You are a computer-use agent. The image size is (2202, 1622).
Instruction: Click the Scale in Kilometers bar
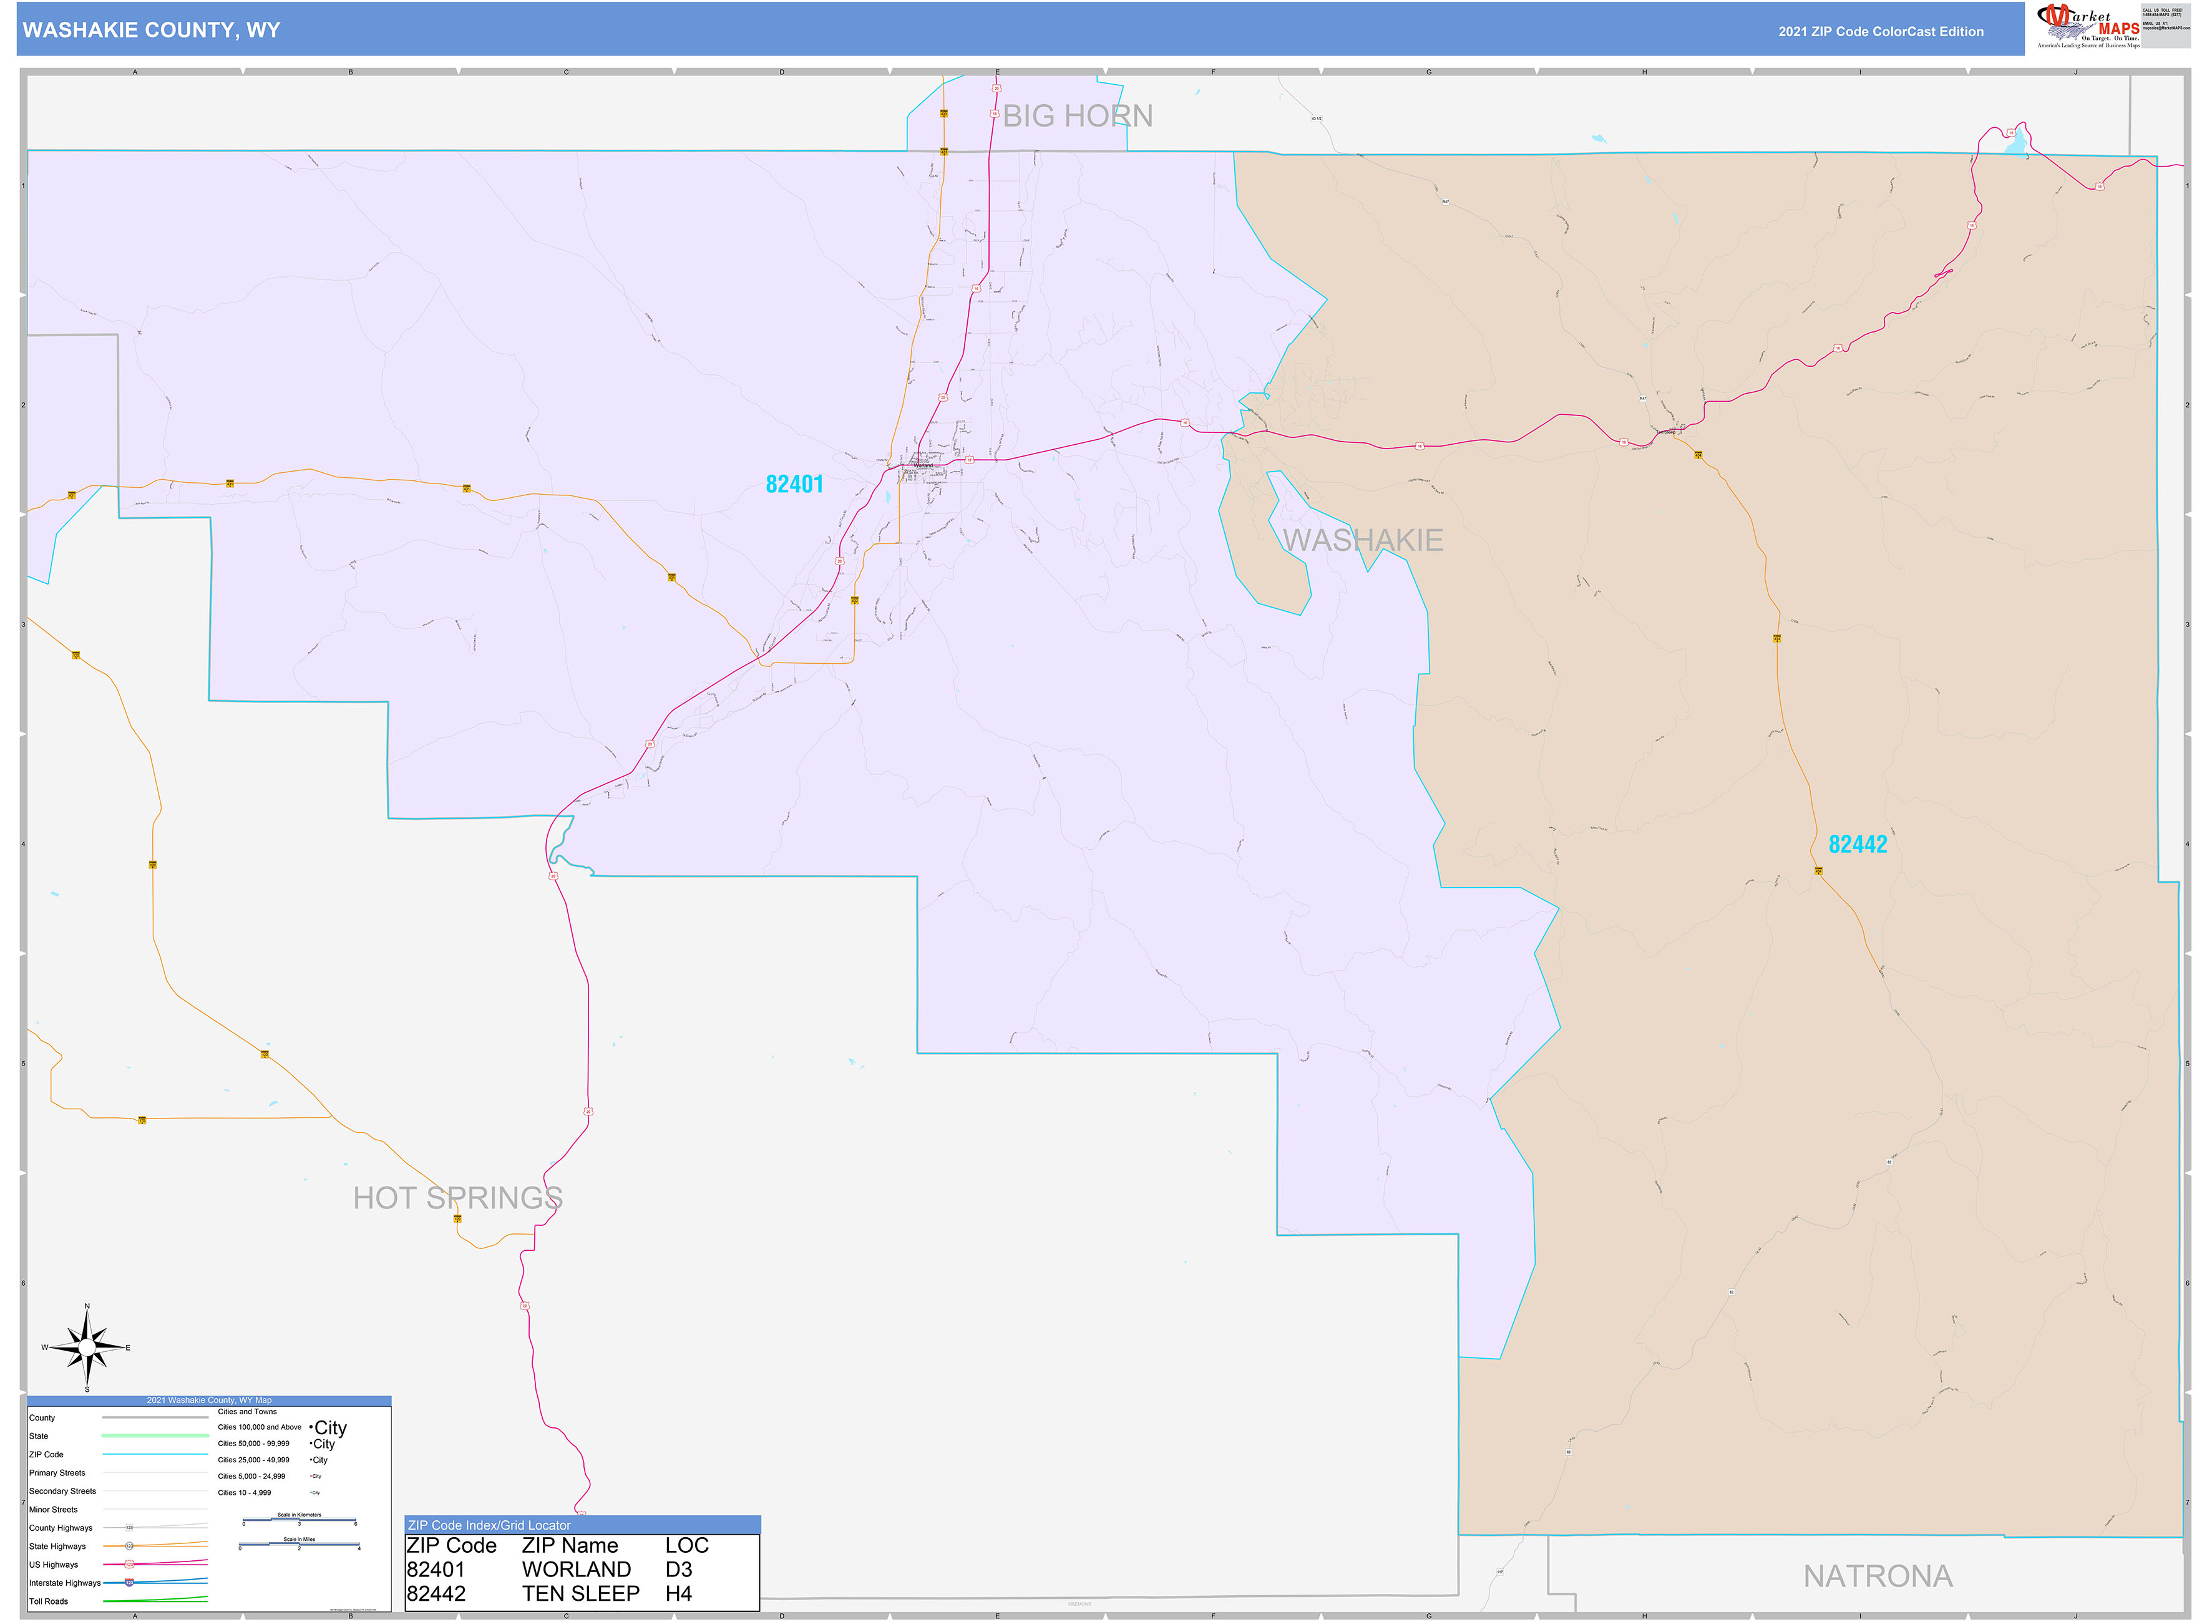(299, 1520)
